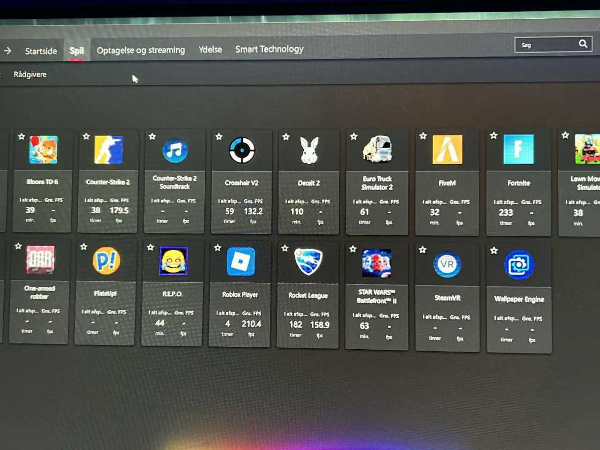Toggle the STAR WARS Battlefront II star
Viewport: 600px width, 450px height.
[x=353, y=249]
